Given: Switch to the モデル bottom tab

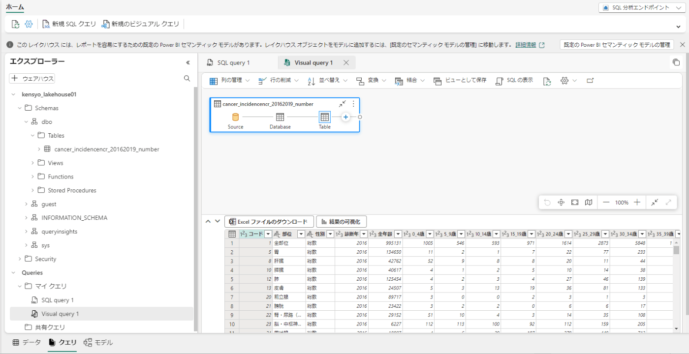Looking at the screenshot, I should pos(98,343).
